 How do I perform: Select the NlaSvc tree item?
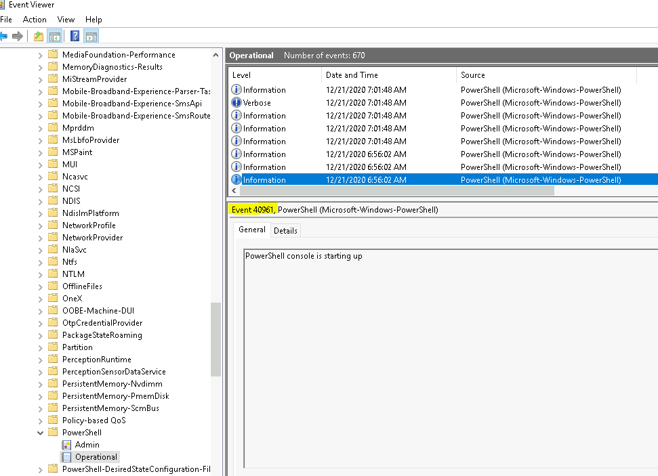pyautogui.click(x=75, y=250)
